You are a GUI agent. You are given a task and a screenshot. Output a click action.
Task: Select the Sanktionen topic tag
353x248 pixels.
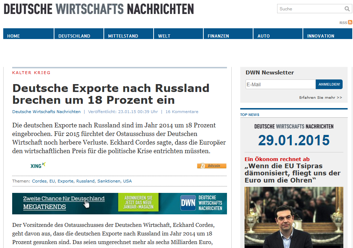109,181
